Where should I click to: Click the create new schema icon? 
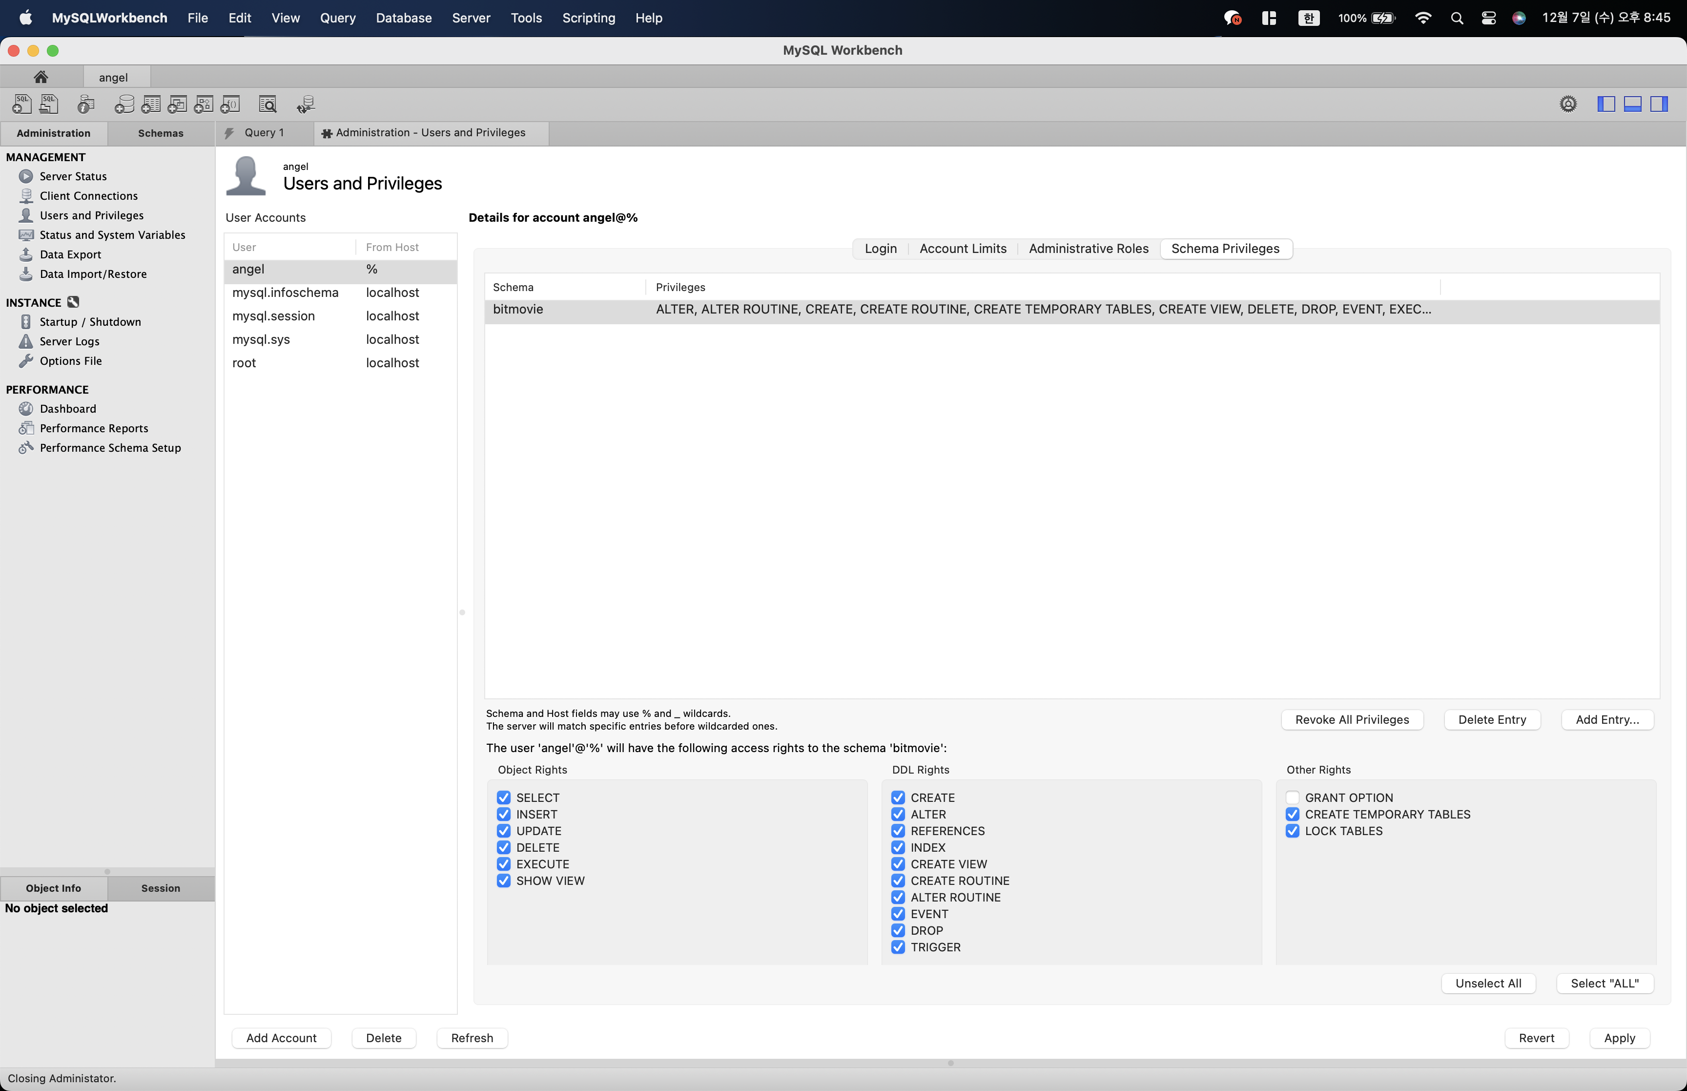click(124, 104)
